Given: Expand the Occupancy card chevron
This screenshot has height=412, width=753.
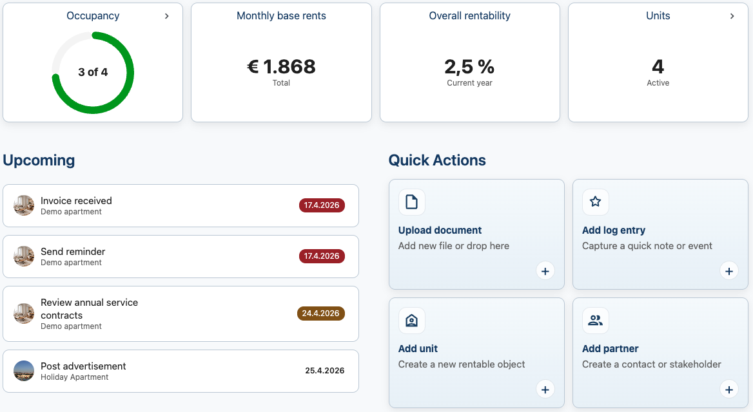Looking at the screenshot, I should click(x=167, y=16).
